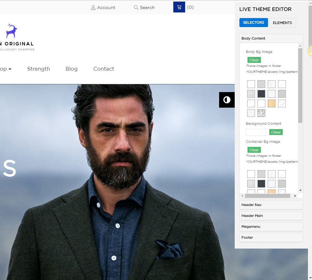The height and width of the screenshot is (280, 312).
Task: Expand the Megamenu section
Action: point(271,226)
